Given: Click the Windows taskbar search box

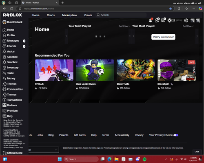Looking at the screenshot, I should (x=81, y=159).
